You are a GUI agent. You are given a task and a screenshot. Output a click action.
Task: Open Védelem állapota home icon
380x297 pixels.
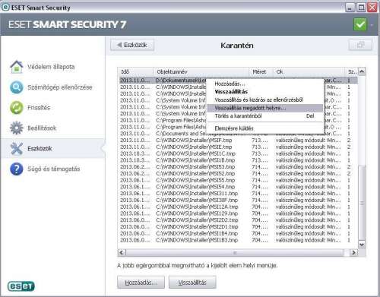pos(17,67)
